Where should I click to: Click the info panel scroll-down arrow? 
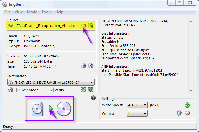pyautogui.click(x=191, y=91)
